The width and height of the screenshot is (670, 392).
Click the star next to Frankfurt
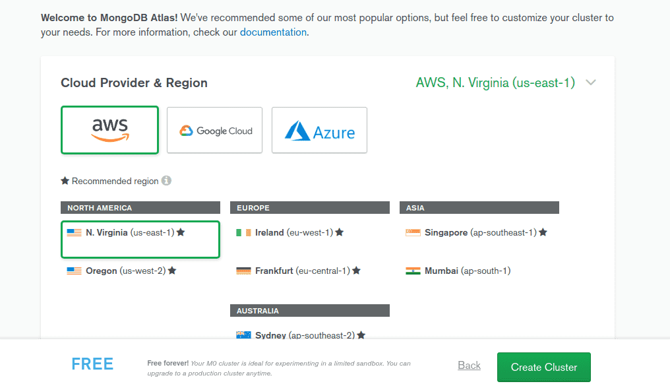click(356, 271)
